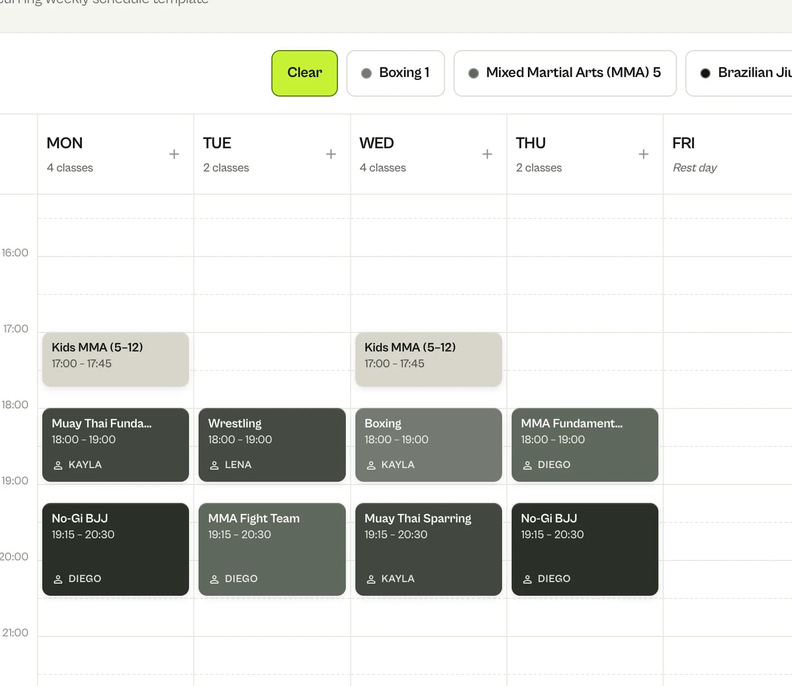This screenshot has height=686, width=792.
Task: Click instructor icon on Monday No-Gi BJJ
Action: pos(58,579)
